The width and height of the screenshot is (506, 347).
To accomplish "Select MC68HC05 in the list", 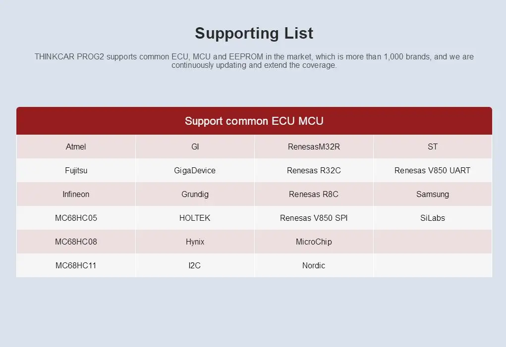I will tap(76, 218).
